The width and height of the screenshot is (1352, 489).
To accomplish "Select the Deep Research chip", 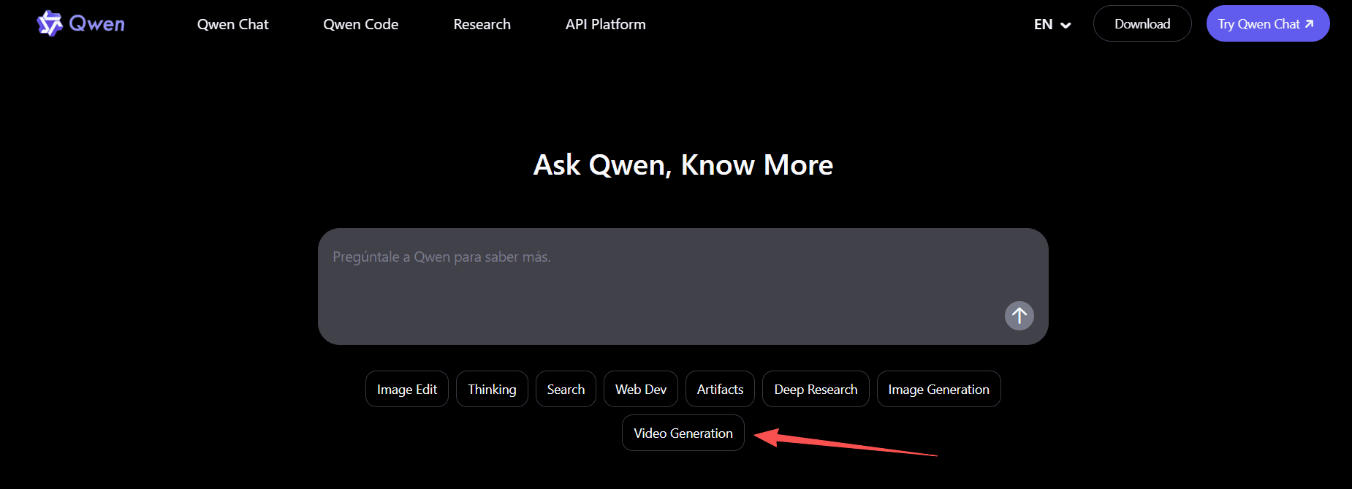I will [816, 389].
